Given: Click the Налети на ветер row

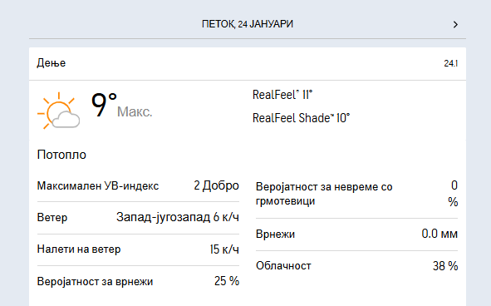Looking at the screenshot, I should [138, 249].
